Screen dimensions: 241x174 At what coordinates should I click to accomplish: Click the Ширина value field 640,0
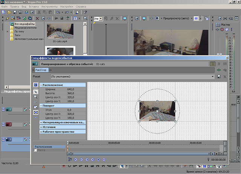coord(76,89)
